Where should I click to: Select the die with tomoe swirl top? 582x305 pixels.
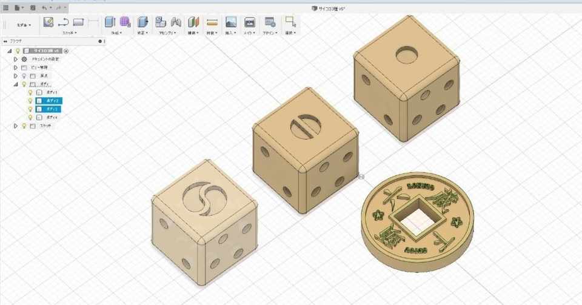click(x=204, y=223)
